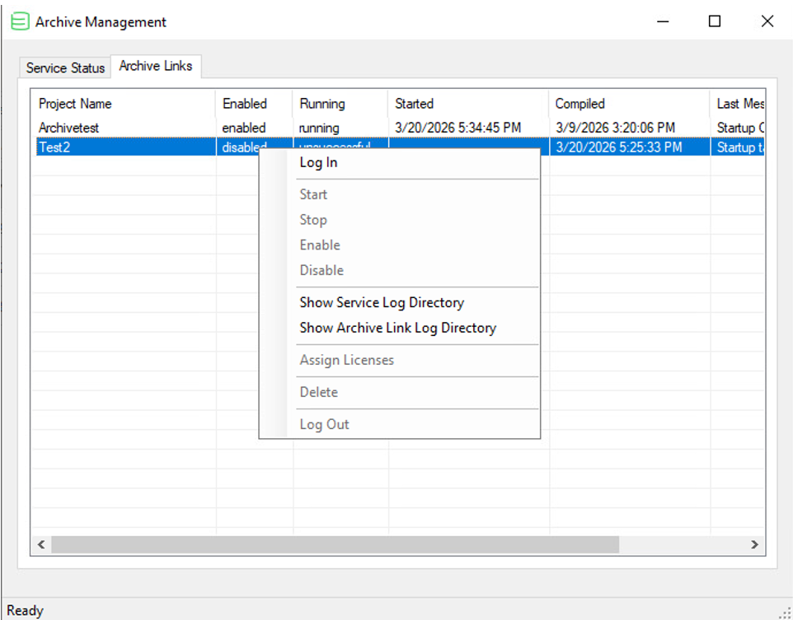793x620 pixels.
Task: Sort by Enabled column header
Action: click(255, 104)
